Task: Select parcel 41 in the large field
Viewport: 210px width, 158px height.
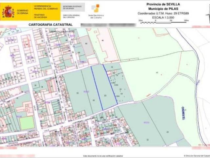Action: point(157,72)
